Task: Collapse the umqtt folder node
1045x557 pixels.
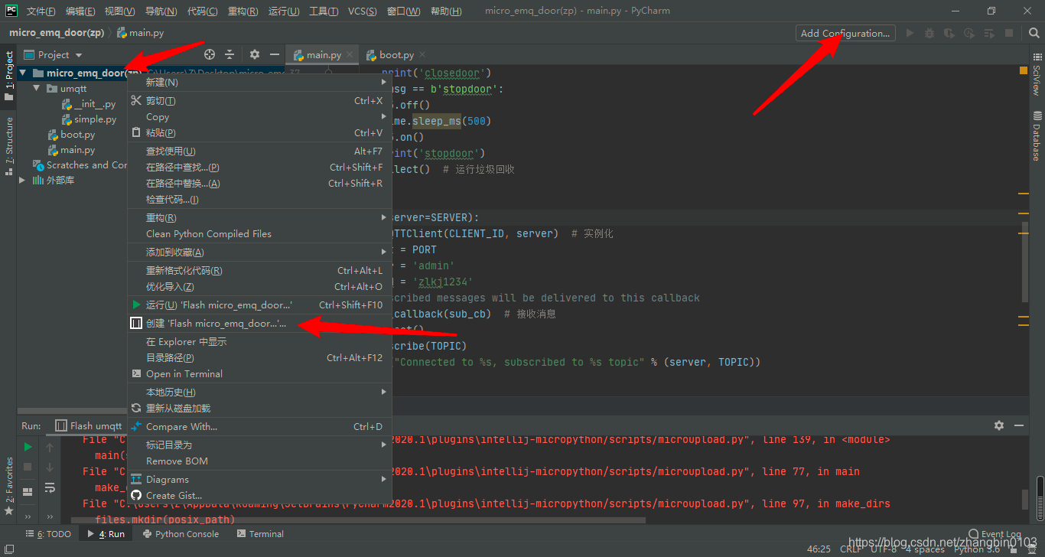Action: coord(37,89)
